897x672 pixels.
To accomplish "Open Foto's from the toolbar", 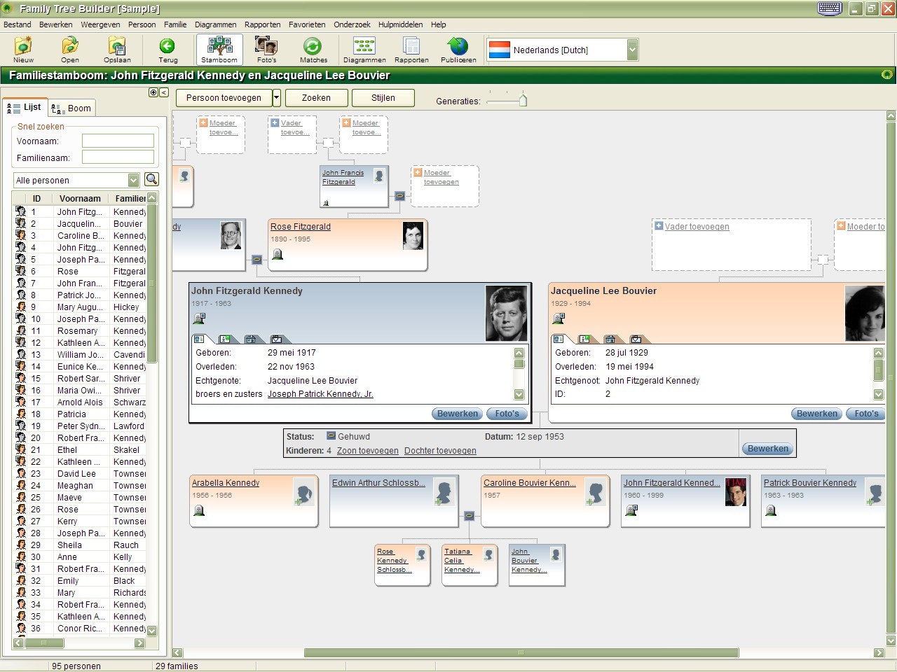I will click(x=266, y=49).
